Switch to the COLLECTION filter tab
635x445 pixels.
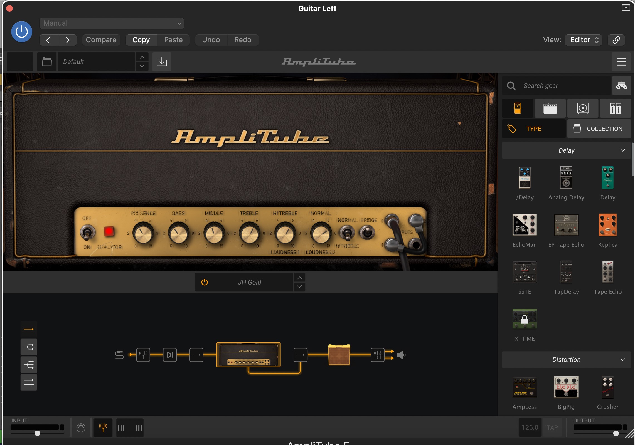pos(599,129)
